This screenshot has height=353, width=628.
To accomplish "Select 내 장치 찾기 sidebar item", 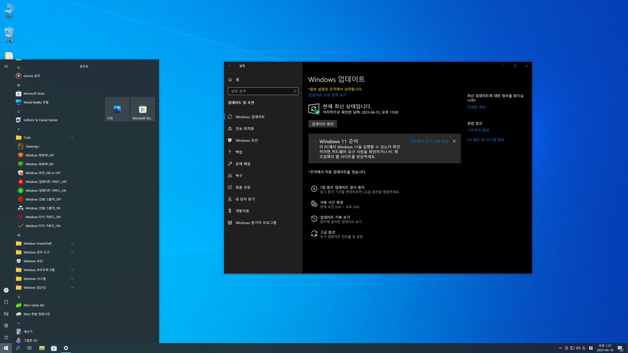I will [x=263, y=199].
